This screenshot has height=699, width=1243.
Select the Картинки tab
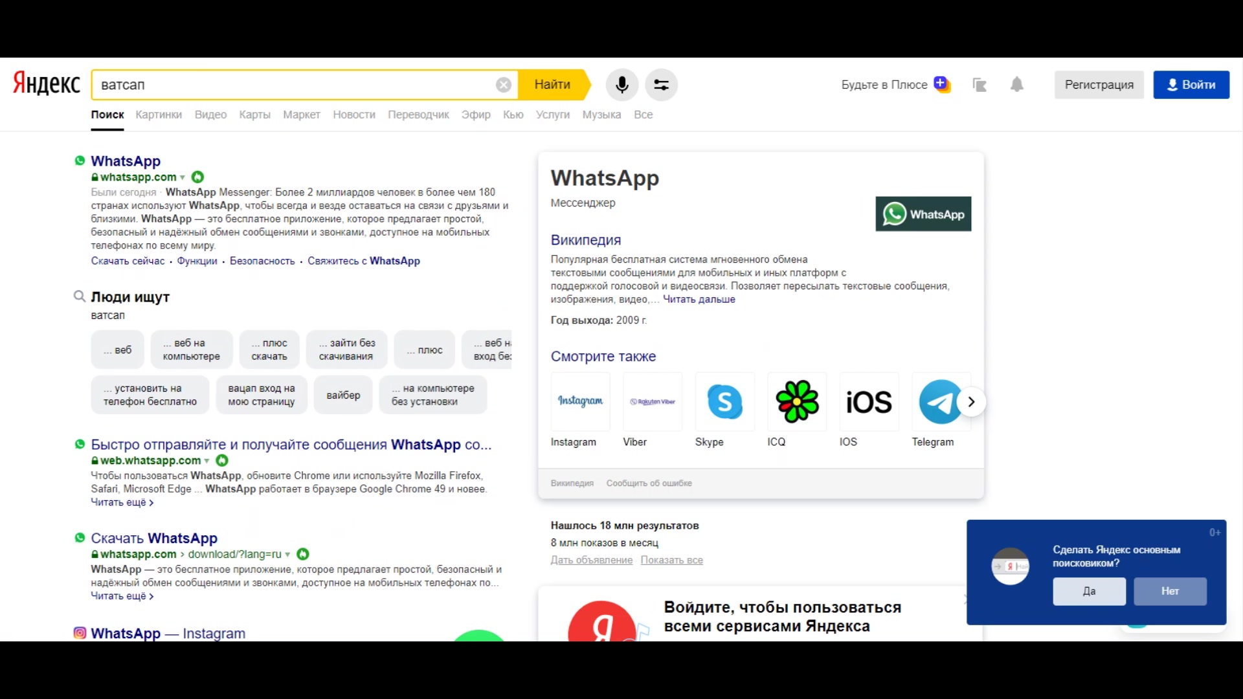point(158,115)
